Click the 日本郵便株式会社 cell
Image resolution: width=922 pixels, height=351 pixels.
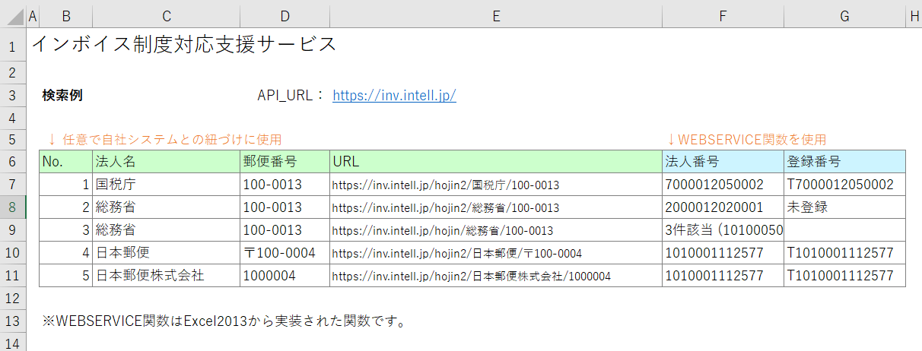tap(166, 276)
